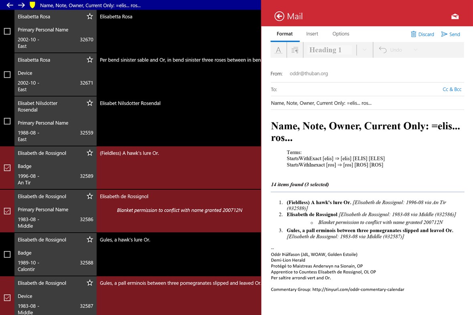
Task: Check Elisabeth de Rossignol Calontir badge 32588
Action: coord(7,255)
